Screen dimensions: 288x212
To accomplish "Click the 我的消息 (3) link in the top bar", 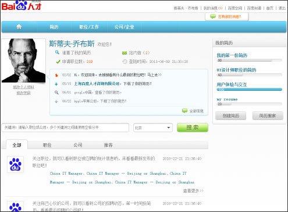I will pyautogui.click(x=213, y=8).
